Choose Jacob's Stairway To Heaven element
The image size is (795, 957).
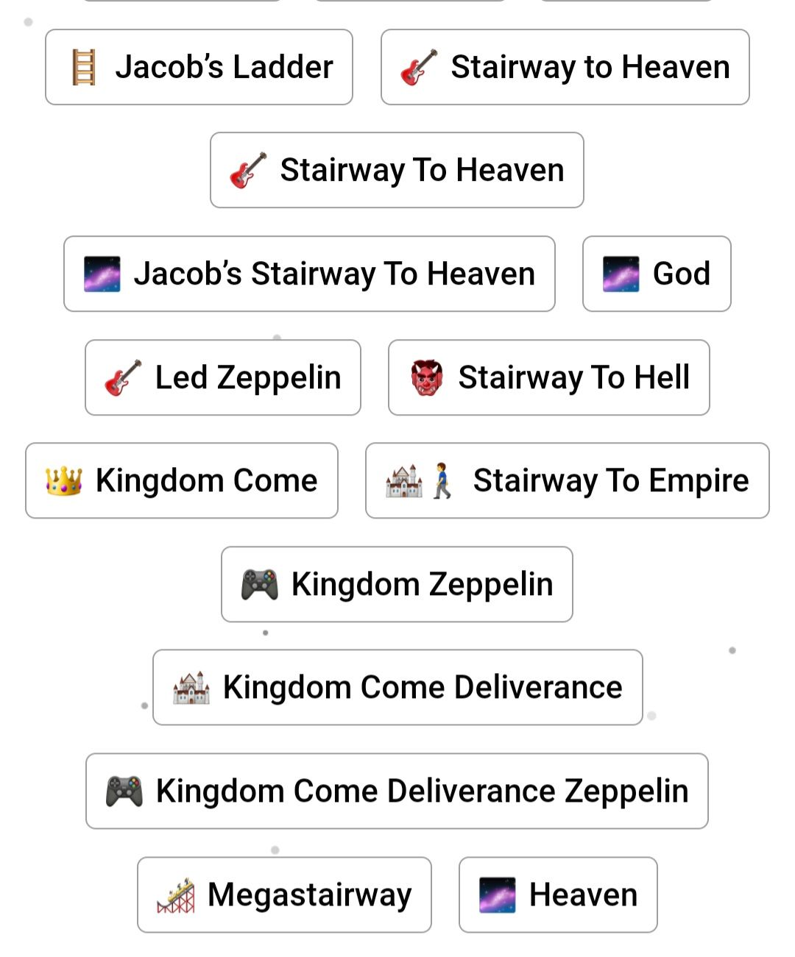pos(333,274)
